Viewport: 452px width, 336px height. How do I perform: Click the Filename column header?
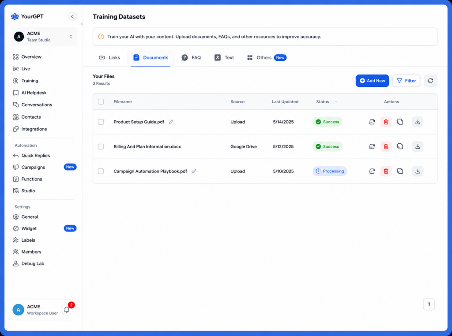pos(123,101)
